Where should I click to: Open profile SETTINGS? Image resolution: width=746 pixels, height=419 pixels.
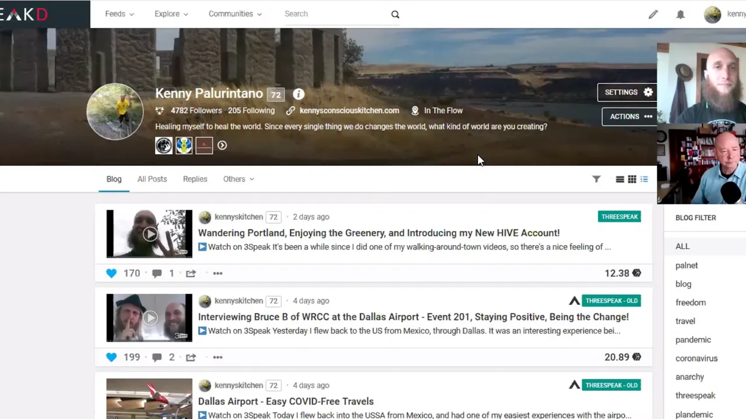(628, 92)
